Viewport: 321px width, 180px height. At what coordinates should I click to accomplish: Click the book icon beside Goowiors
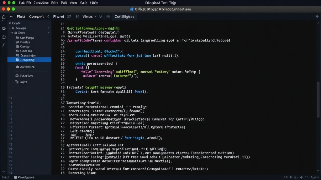[17, 76]
